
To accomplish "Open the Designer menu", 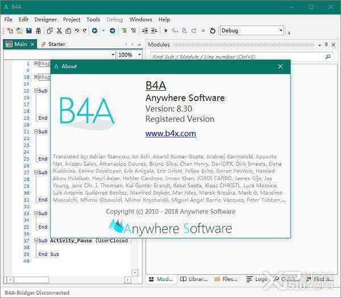I will [45, 19].
